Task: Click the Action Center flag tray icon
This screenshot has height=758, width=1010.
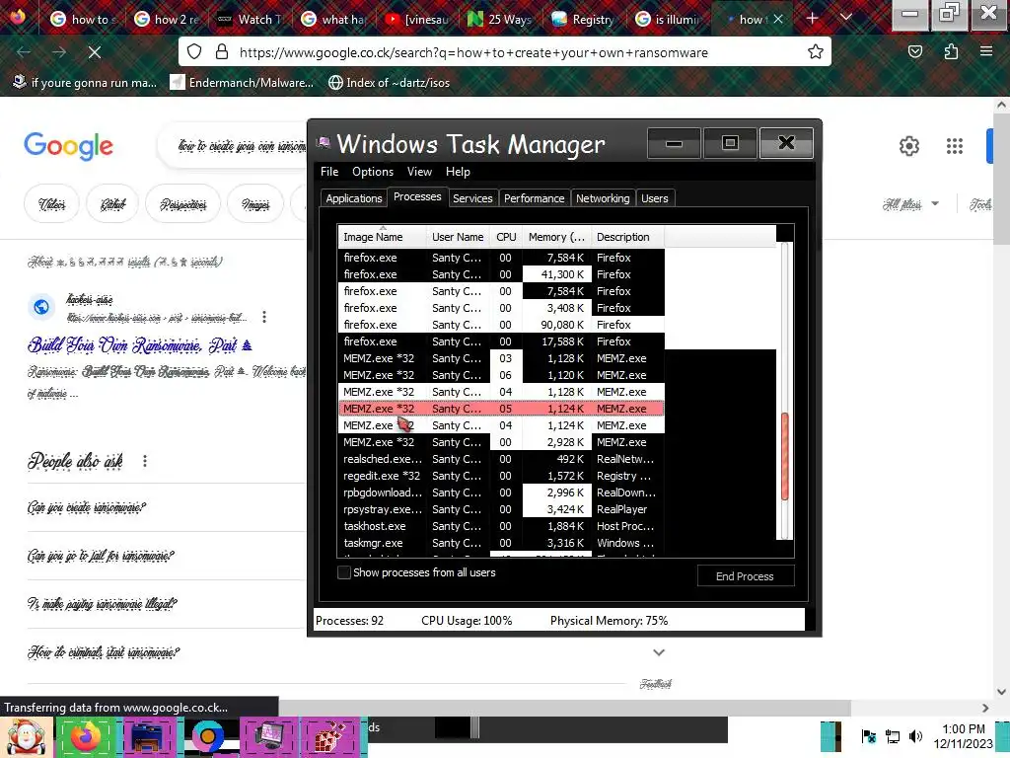Action: [868, 736]
